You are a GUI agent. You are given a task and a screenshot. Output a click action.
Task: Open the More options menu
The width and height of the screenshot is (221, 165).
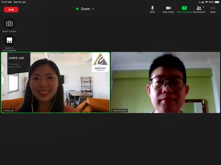pos(213,9)
